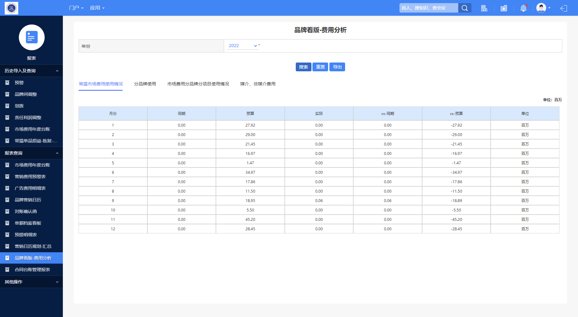Open notifications bell icon
This screenshot has height=317, width=578.
523,8
